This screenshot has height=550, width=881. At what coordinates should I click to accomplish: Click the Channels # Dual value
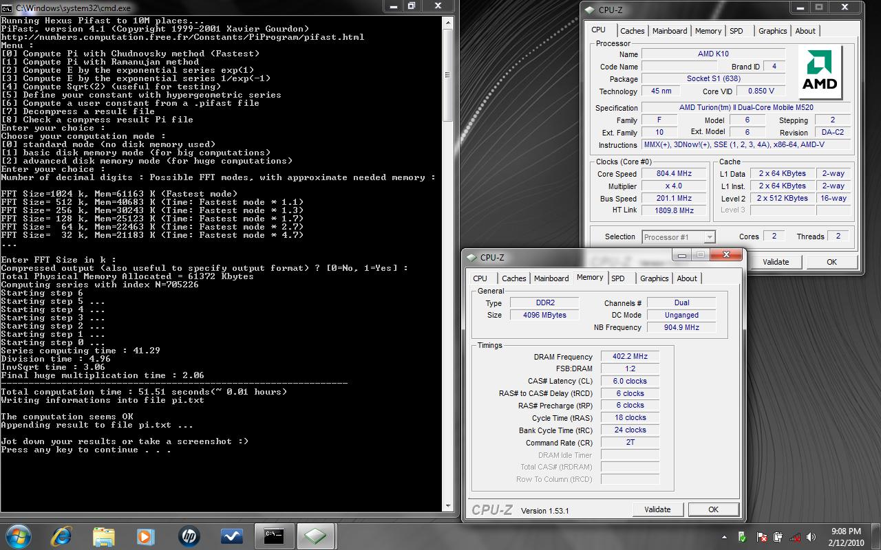pos(681,302)
